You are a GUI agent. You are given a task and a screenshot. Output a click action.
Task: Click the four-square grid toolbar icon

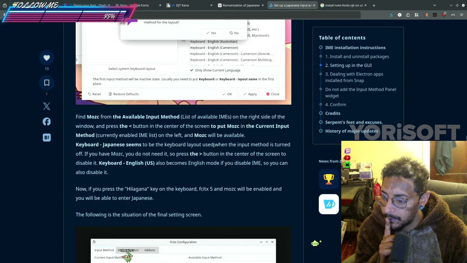coord(416,15)
